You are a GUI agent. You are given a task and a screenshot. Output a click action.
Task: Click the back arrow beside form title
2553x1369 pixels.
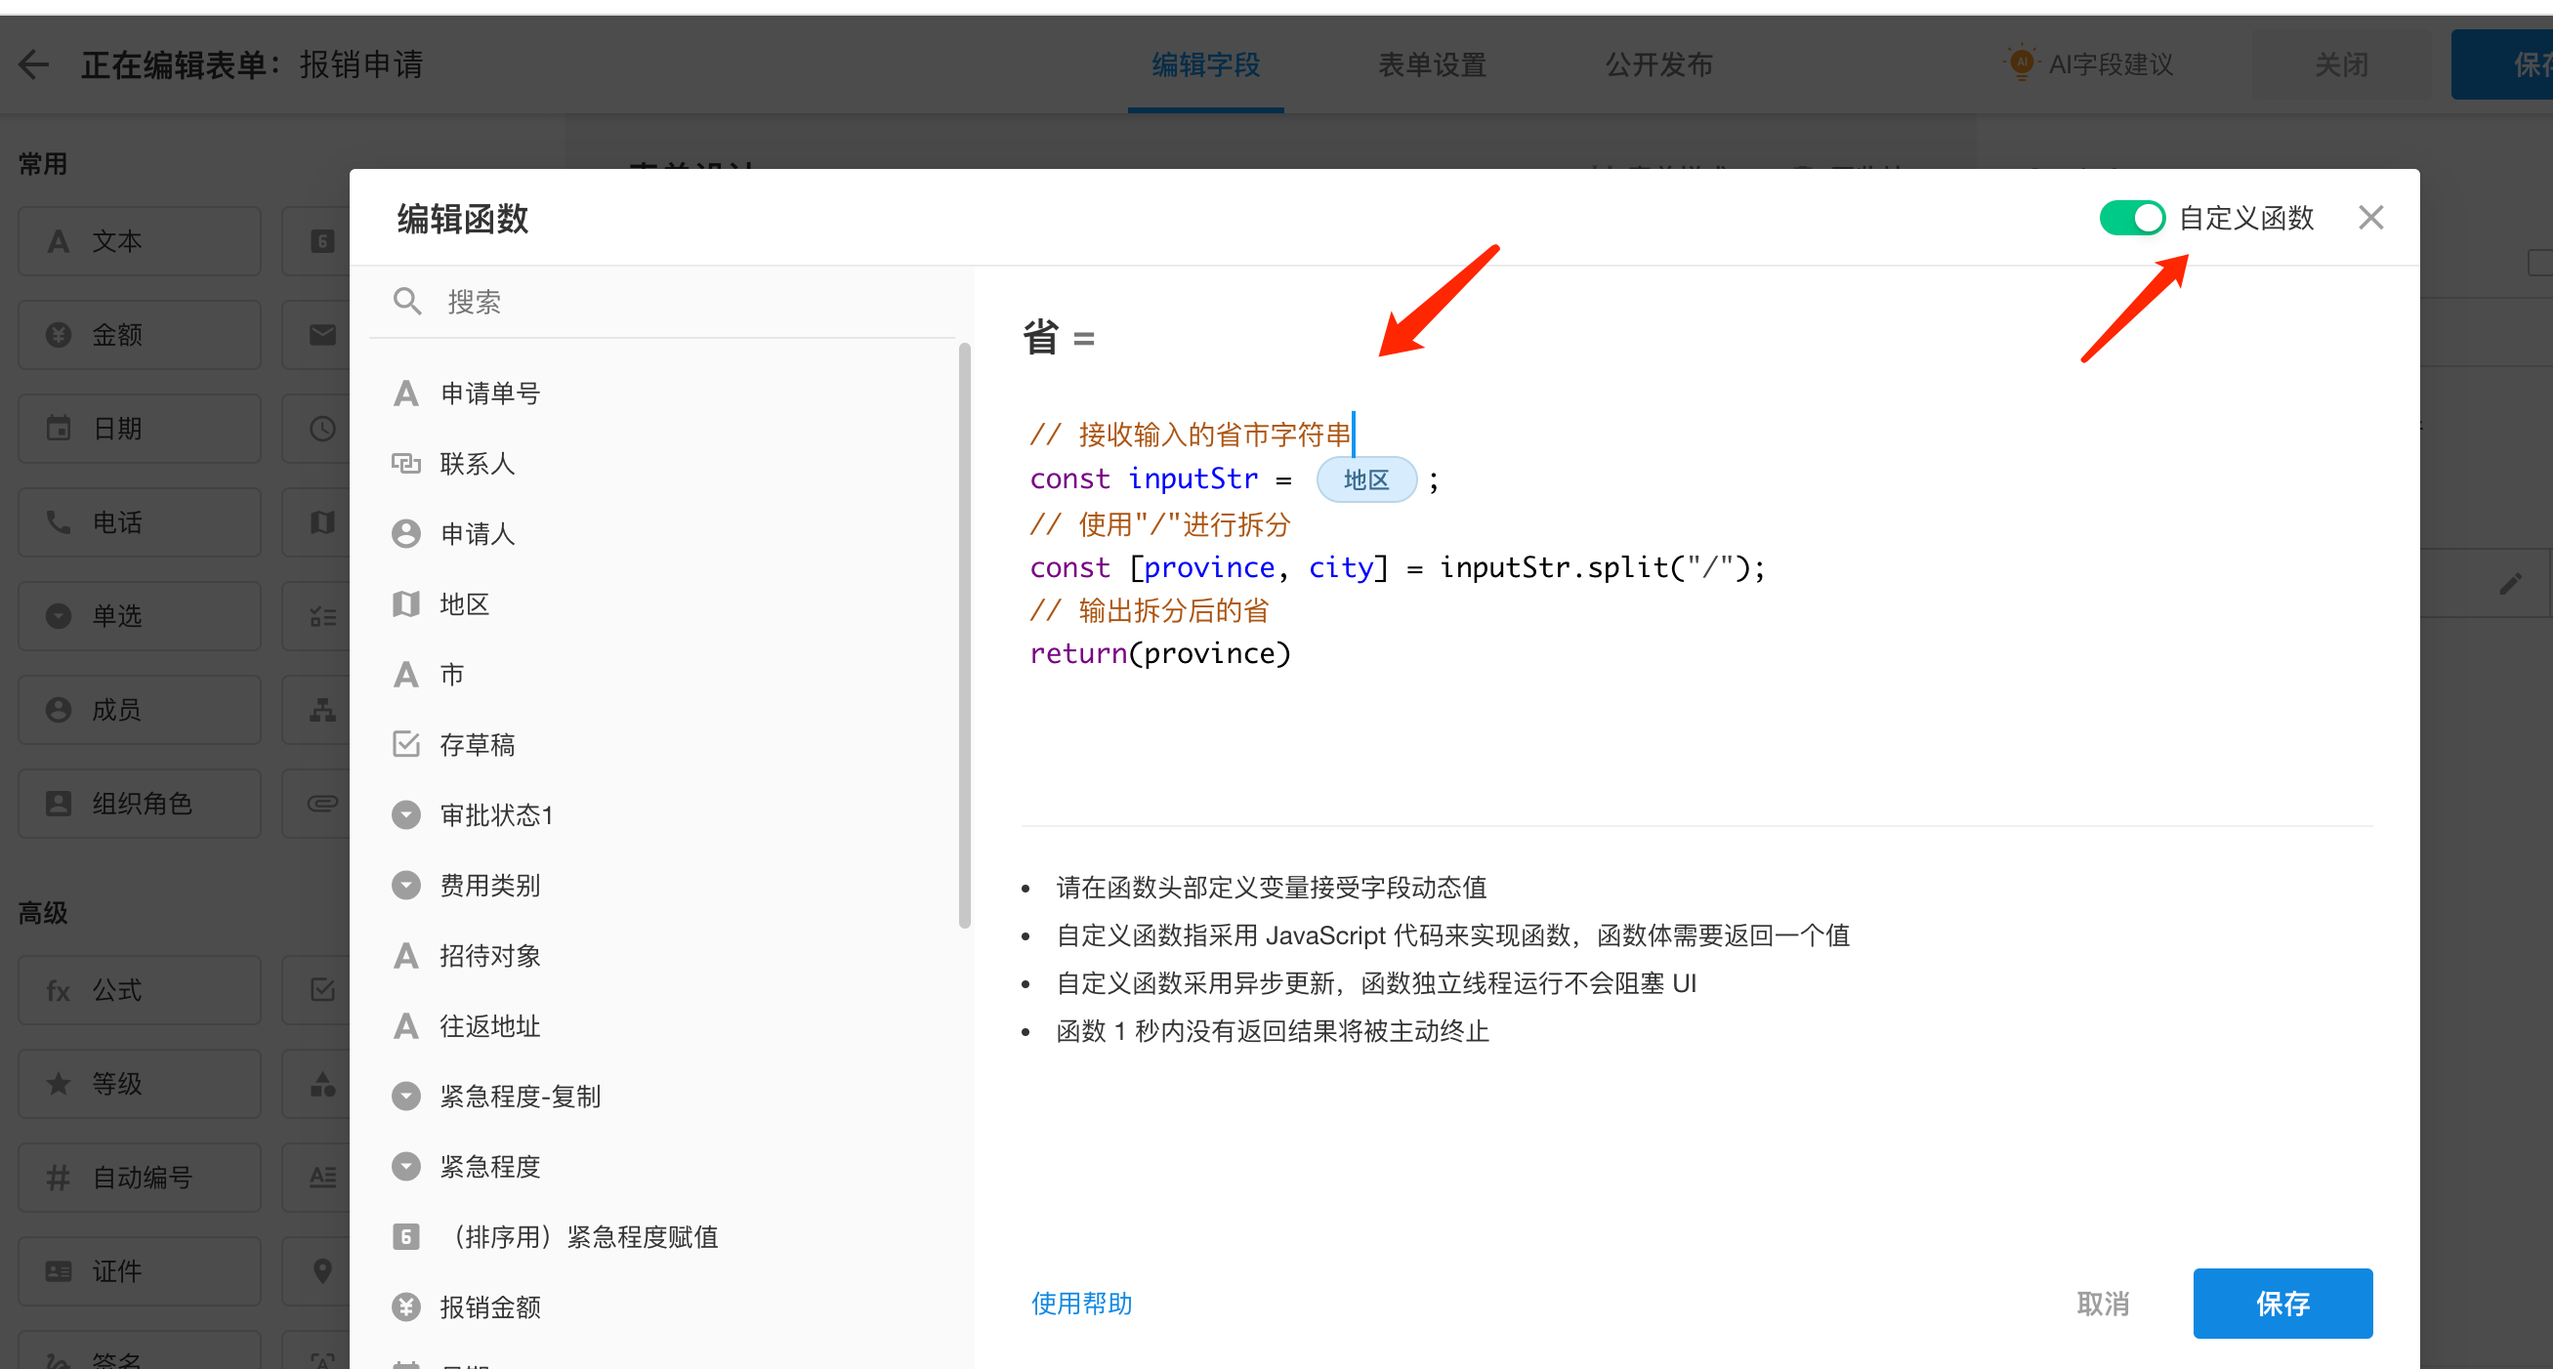(x=34, y=65)
